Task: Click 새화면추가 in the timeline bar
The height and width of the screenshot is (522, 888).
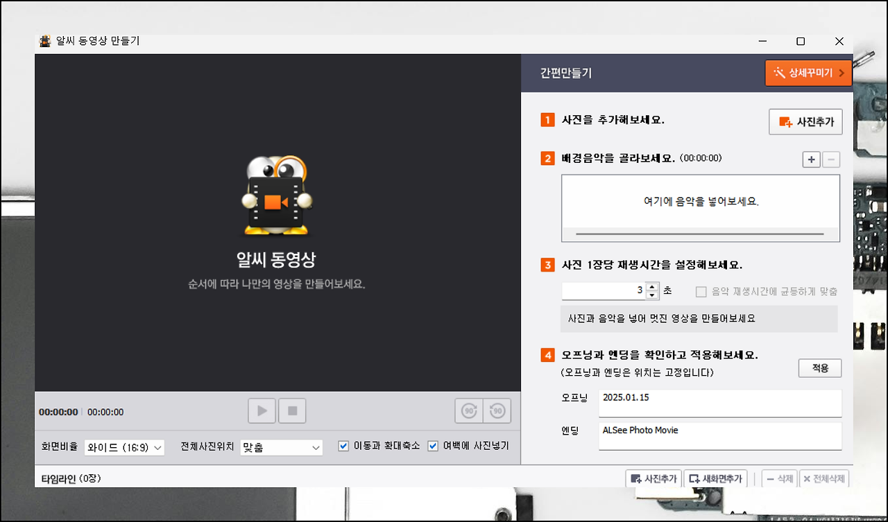Action: click(x=715, y=478)
